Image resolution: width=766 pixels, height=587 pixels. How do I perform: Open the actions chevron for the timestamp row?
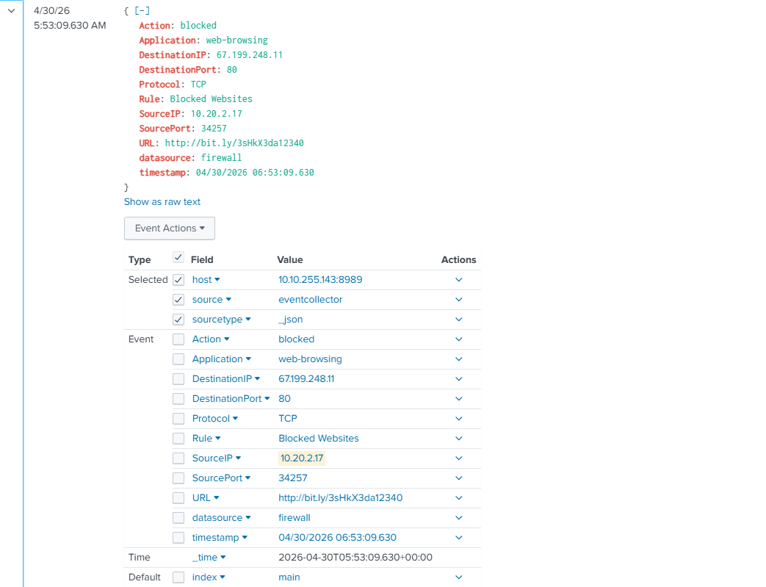459,538
